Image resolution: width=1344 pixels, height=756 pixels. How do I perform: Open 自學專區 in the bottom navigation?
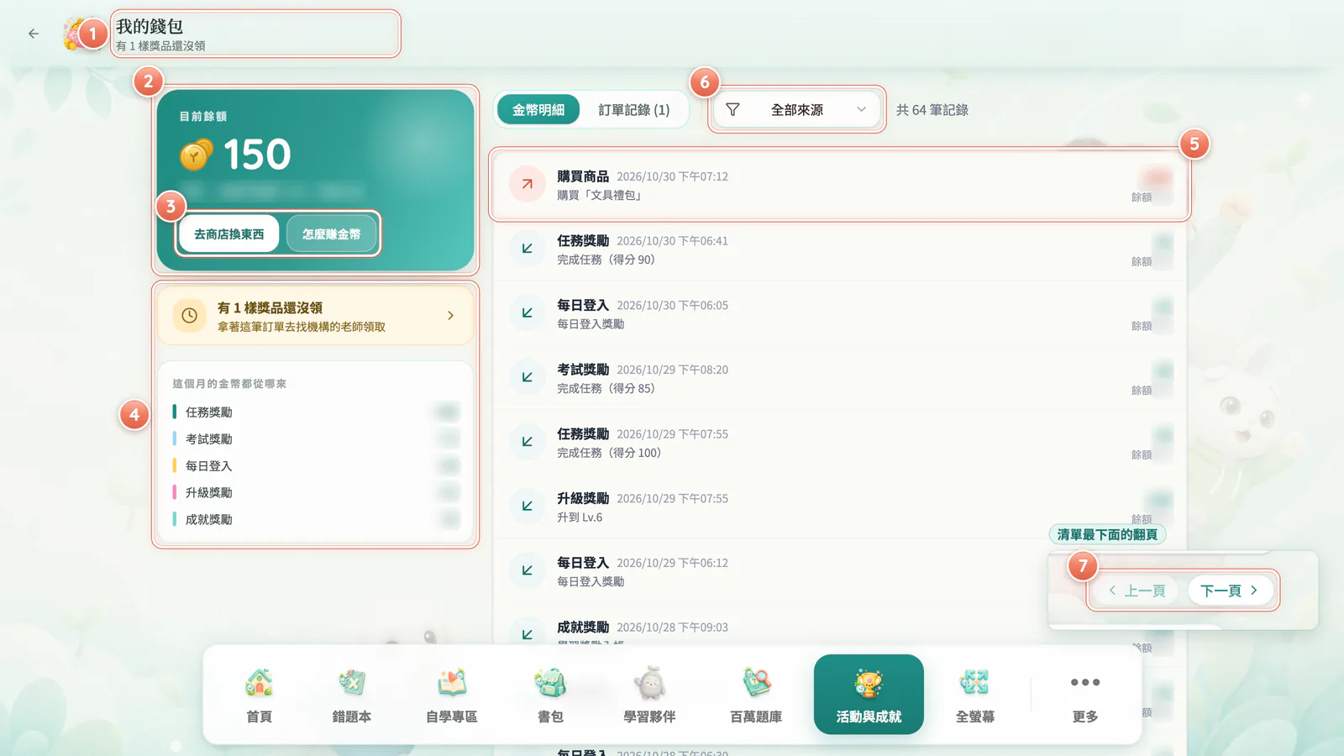click(x=451, y=695)
